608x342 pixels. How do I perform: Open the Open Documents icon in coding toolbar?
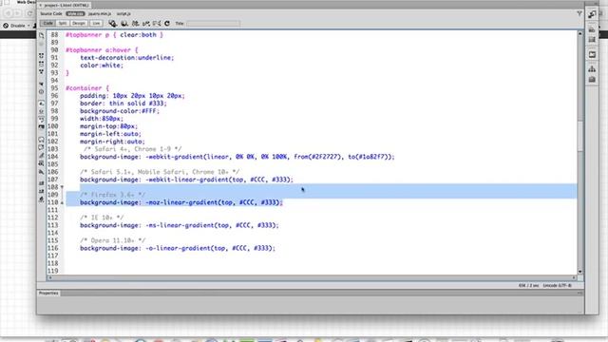point(42,35)
